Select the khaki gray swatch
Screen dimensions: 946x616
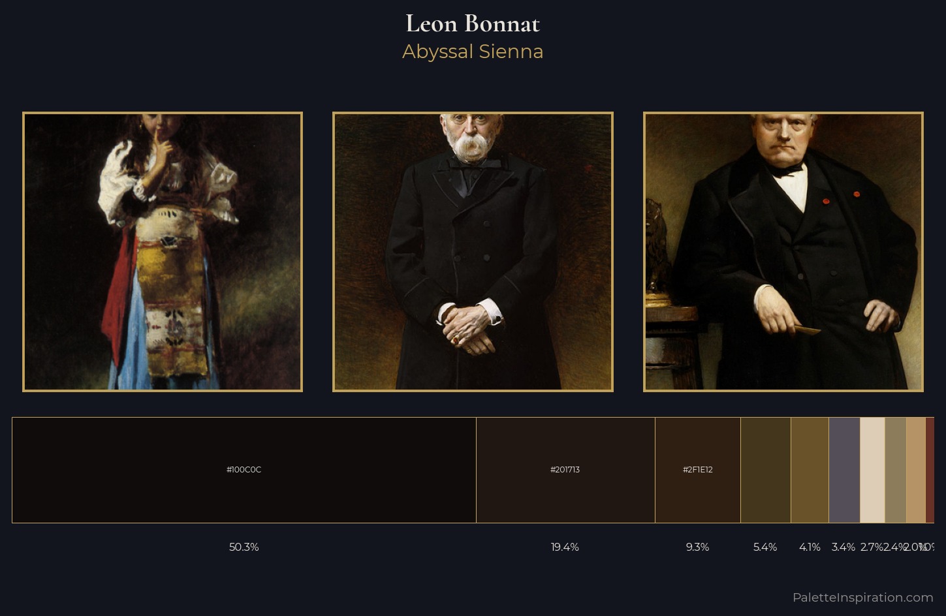pos(896,470)
